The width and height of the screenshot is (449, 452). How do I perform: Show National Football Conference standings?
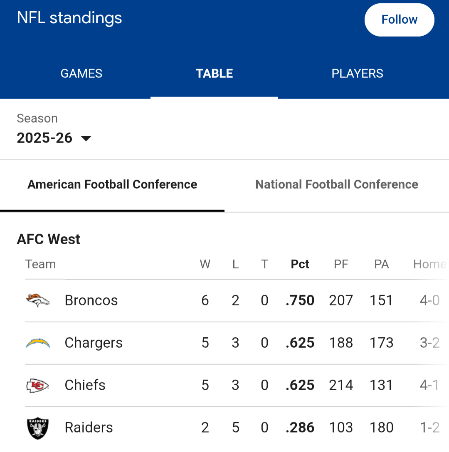click(x=336, y=184)
